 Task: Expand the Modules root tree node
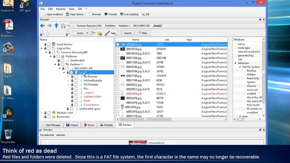click(41, 113)
